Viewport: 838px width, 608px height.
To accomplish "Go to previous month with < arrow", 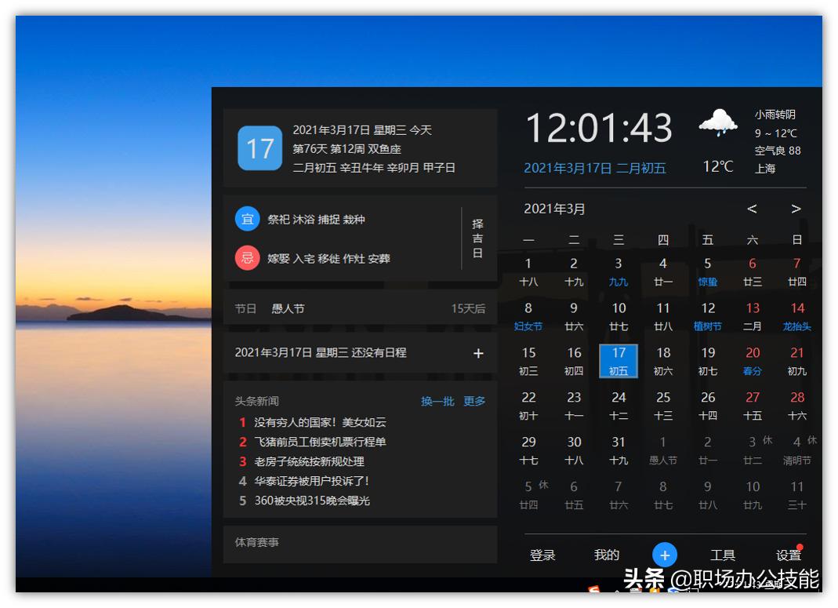I will tap(752, 209).
